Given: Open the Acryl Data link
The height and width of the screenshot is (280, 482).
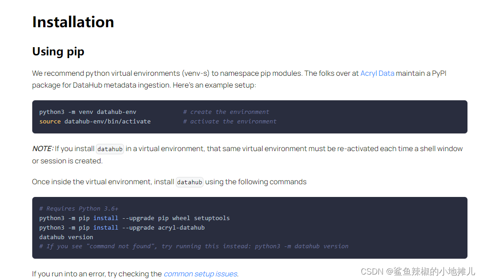Looking at the screenshot, I should click(377, 73).
